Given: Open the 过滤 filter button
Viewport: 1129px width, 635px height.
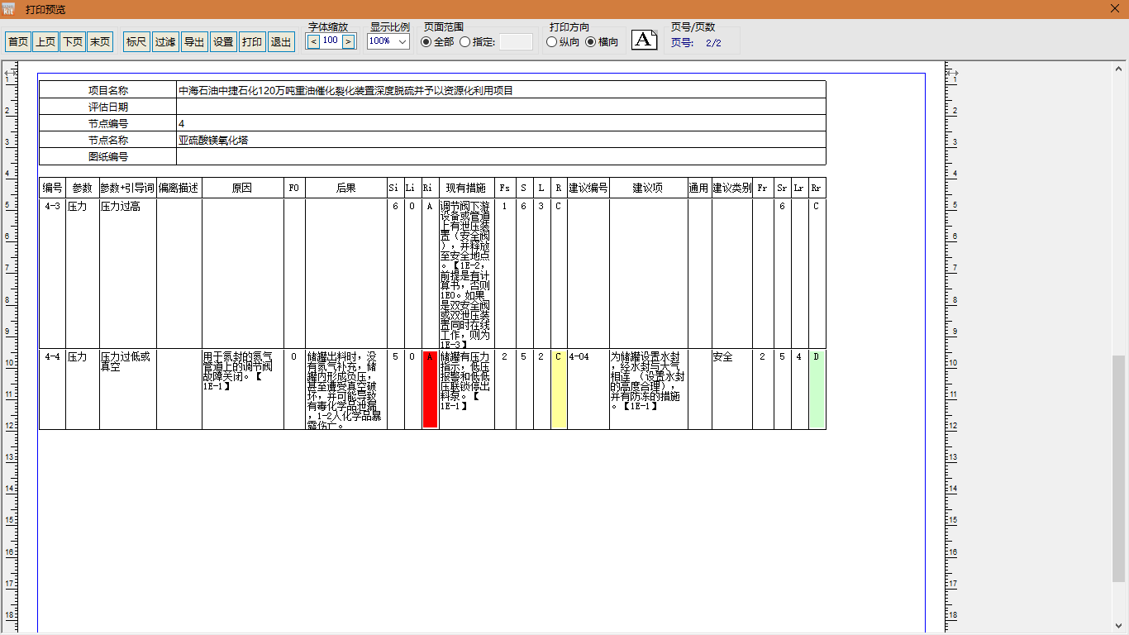Looking at the screenshot, I should tap(165, 41).
